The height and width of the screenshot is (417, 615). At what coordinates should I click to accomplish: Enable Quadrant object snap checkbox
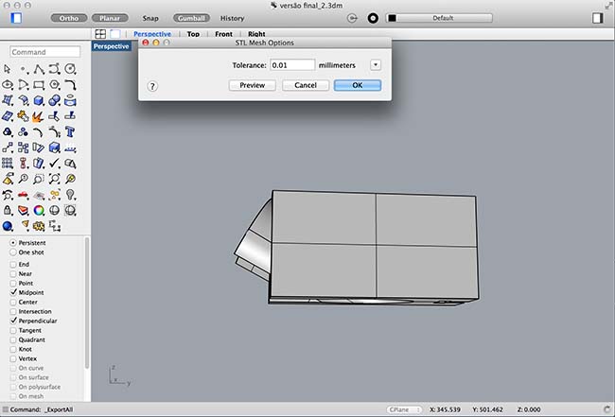click(x=13, y=339)
